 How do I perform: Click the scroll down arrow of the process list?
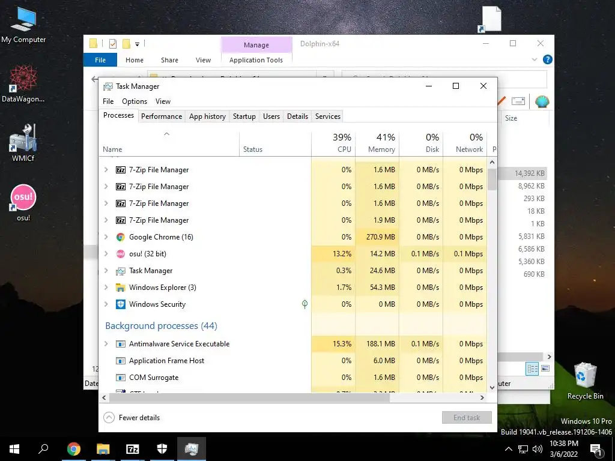(x=492, y=388)
